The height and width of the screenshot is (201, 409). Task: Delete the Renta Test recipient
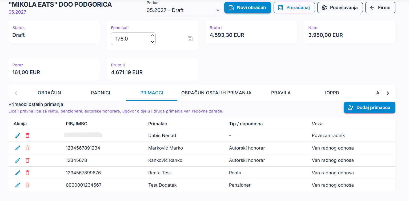click(27, 173)
